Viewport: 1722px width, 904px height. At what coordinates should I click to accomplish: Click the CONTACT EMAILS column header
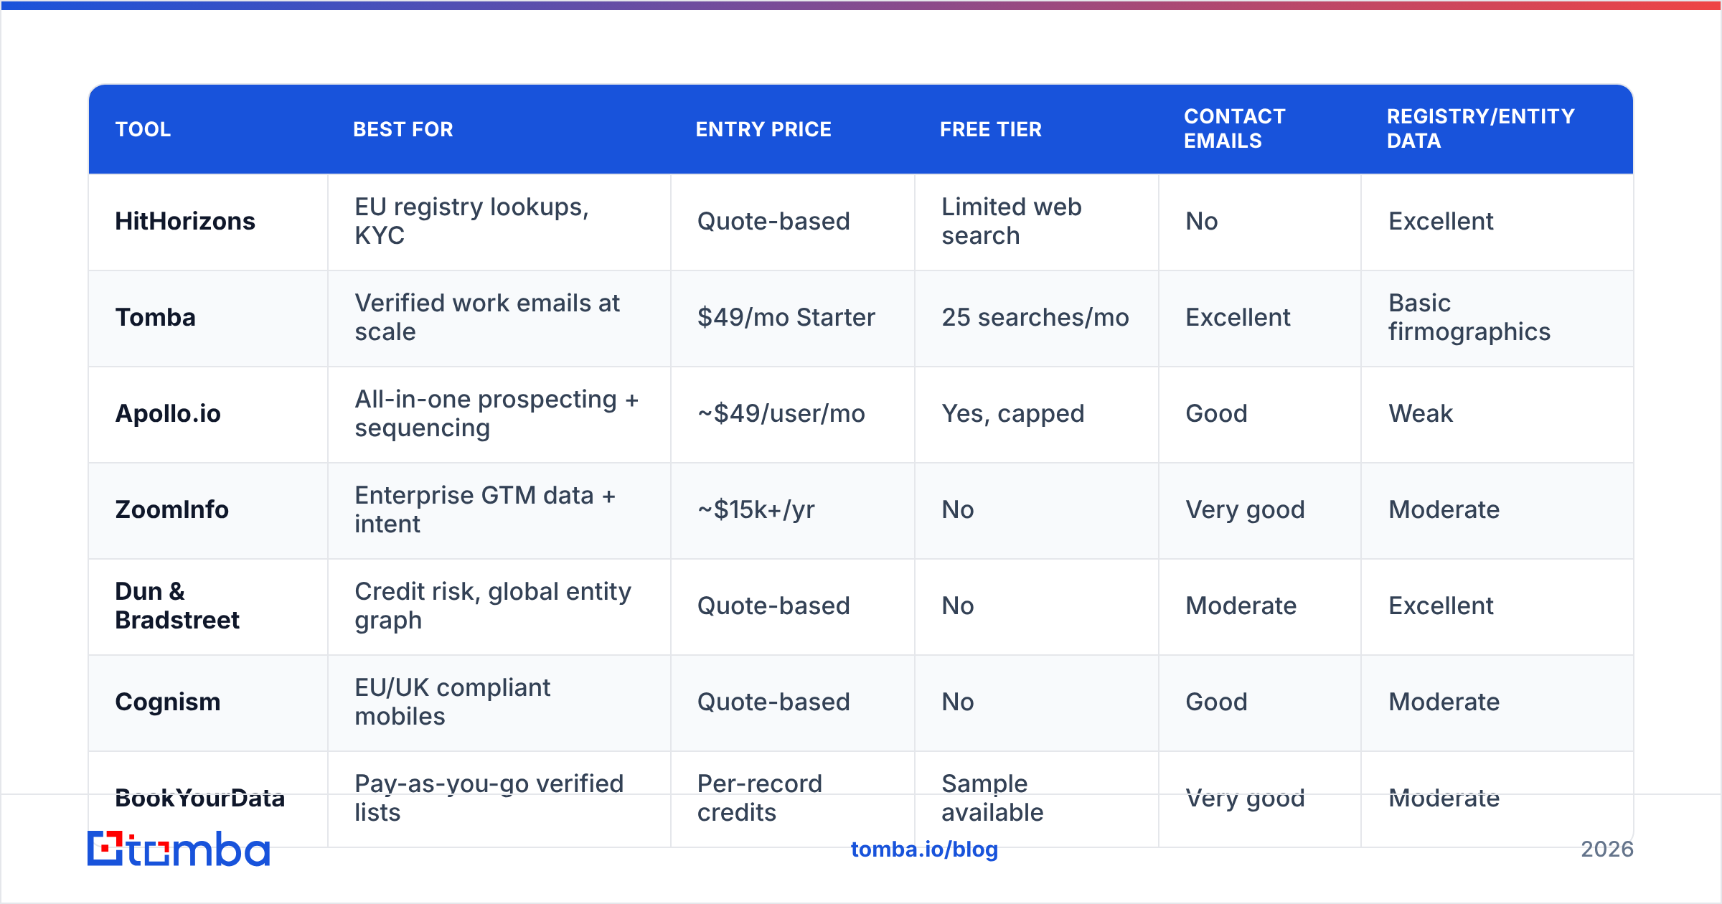1234,128
